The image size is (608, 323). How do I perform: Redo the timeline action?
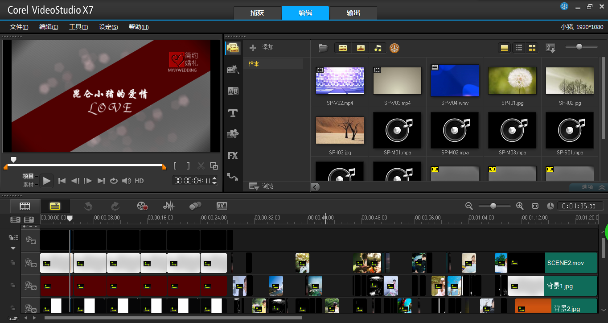click(x=115, y=206)
